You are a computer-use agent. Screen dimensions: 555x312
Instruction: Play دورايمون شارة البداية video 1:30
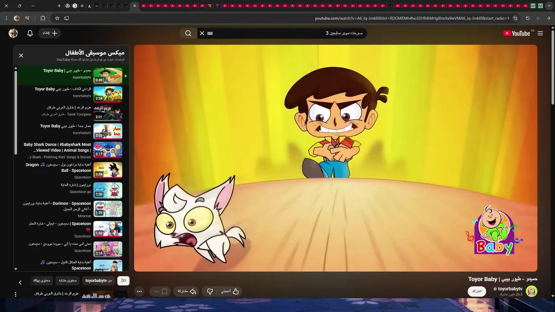tap(108, 190)
